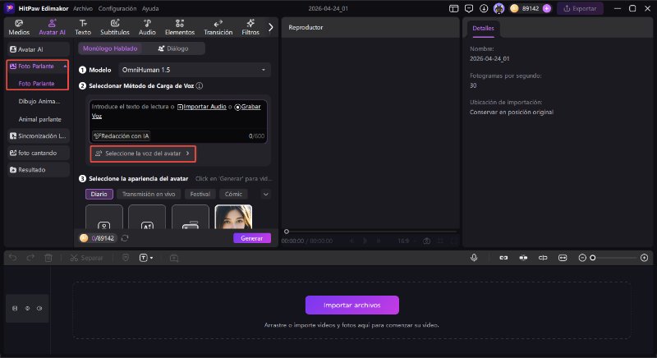This screenshot has width=657, height=358.
Task: Click the AI generated avatar tile
Action: 147,217
